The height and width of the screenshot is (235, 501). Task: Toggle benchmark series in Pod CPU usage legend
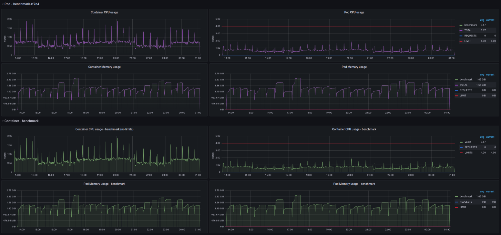click(x=470, y=25)
